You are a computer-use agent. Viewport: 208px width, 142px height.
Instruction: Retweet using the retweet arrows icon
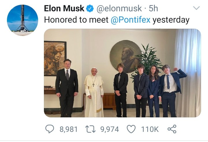pos(90,129)
